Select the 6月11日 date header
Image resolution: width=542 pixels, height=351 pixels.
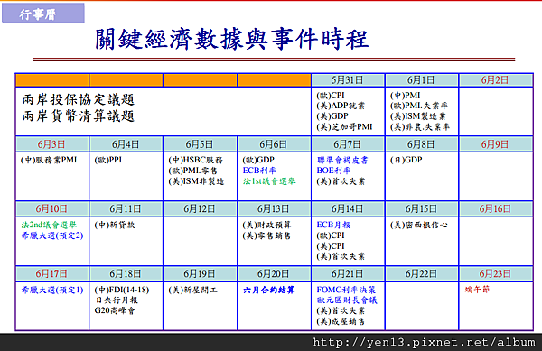[126, 208]
